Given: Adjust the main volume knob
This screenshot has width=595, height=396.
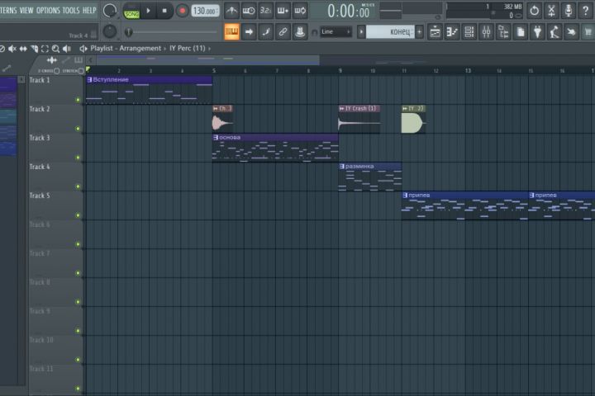Looking at the screenshot, I should tap(110, 11).
